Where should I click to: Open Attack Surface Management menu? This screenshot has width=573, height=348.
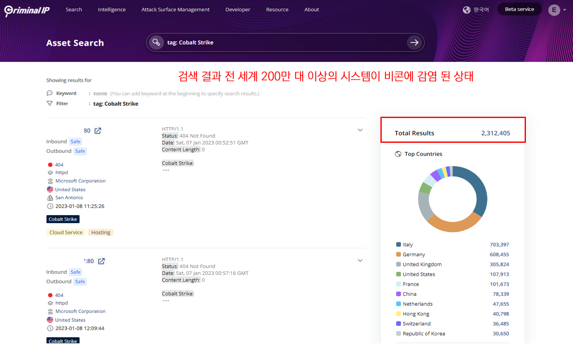coord(175,9)
